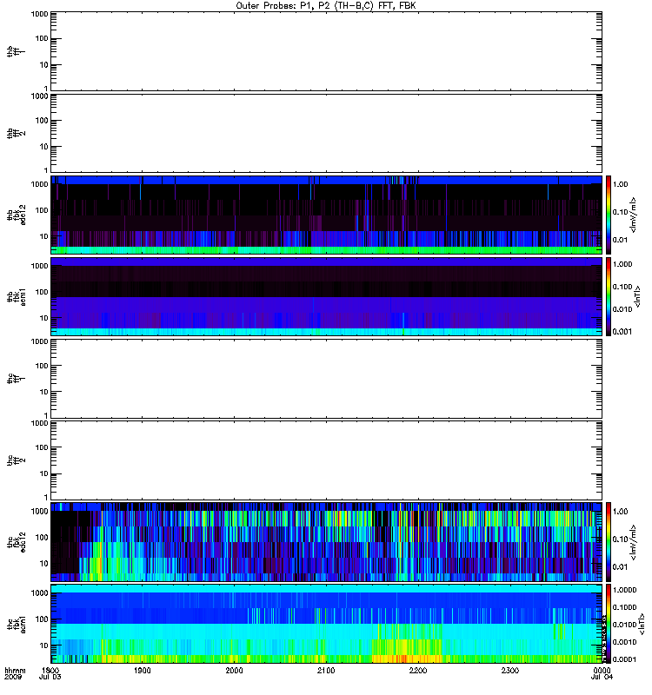Click the thc fbk scm1 color bar
Image resolution: width=652 pixels, height=695 pixels.
[x=609, y=624]
